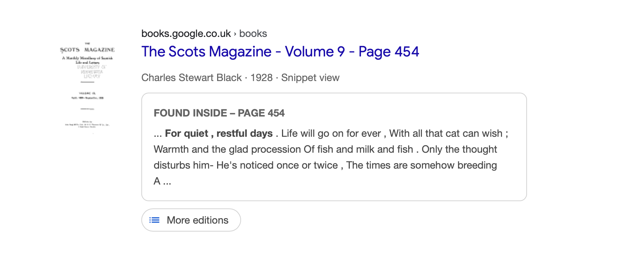
Task: Click snippet text "Life will go on for ever"
Action: click(331, 134)
